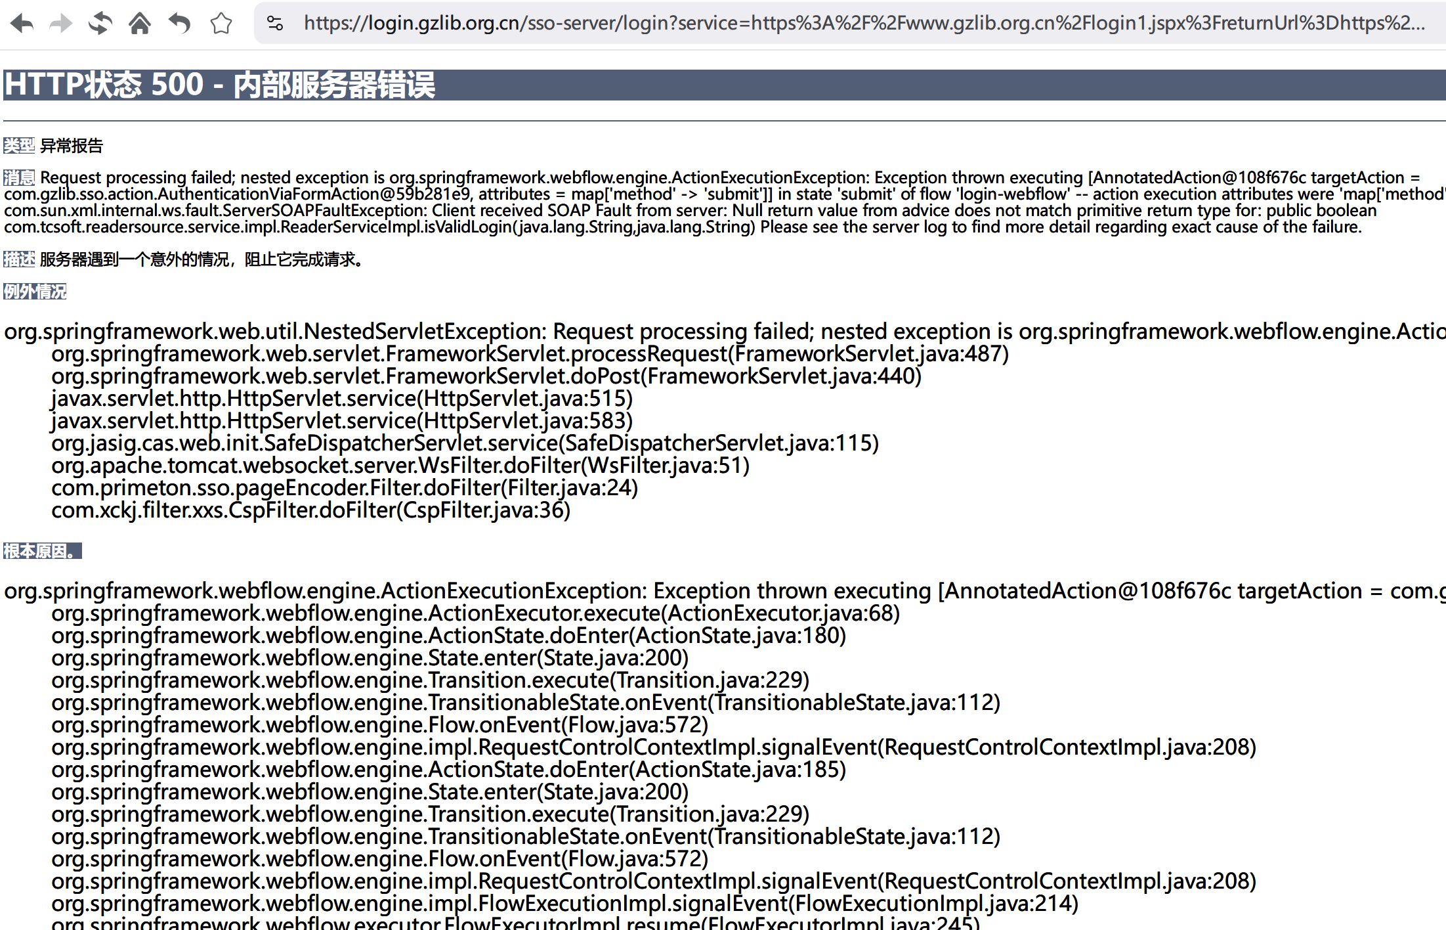The height and width of the screenshot is (930, 1446).
Task: Reload the page with refresh icon
Action: point(100,24)
